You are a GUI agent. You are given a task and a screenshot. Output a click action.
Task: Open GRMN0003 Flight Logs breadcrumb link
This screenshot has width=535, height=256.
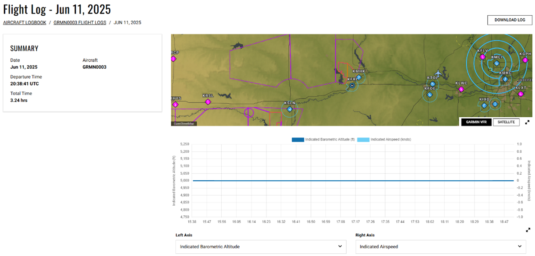[80, 23]
